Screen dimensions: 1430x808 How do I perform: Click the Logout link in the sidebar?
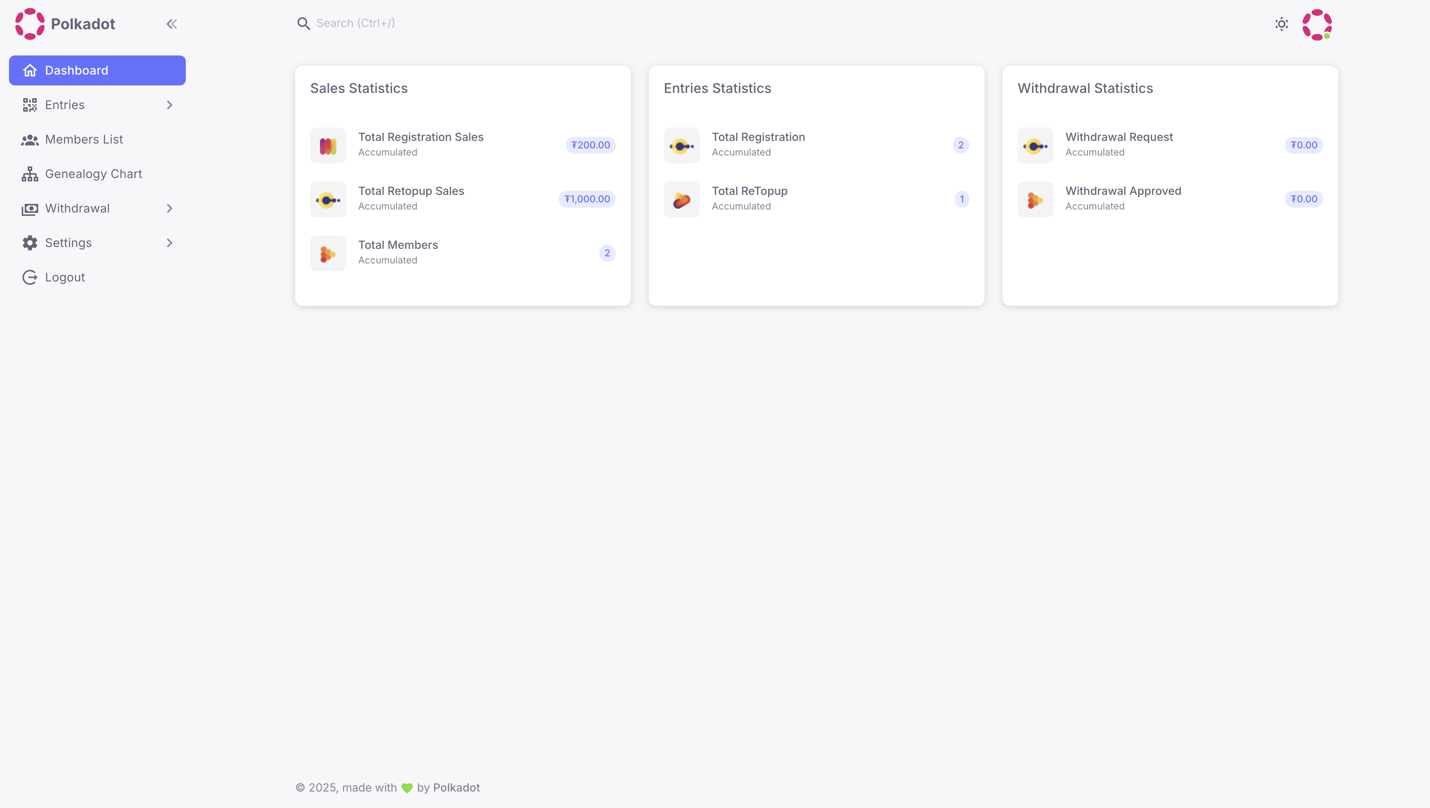tap(64, 277)
